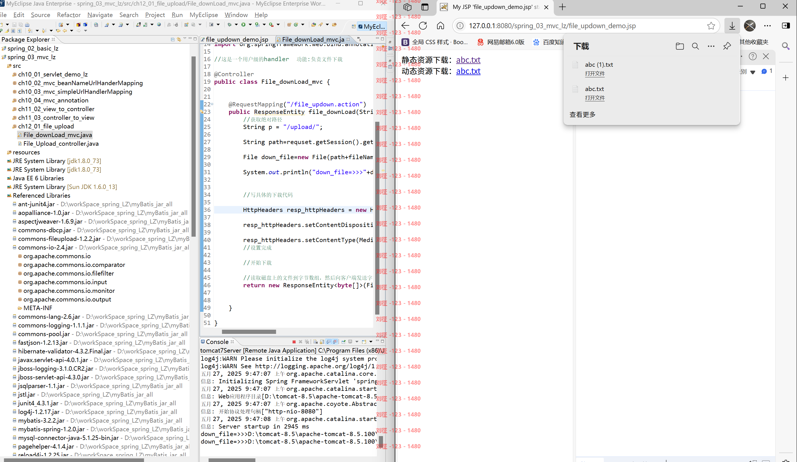Open Back navigation history dropdown arrow
This screenshot has width=797, height=462.
click(x=72, y=31)
